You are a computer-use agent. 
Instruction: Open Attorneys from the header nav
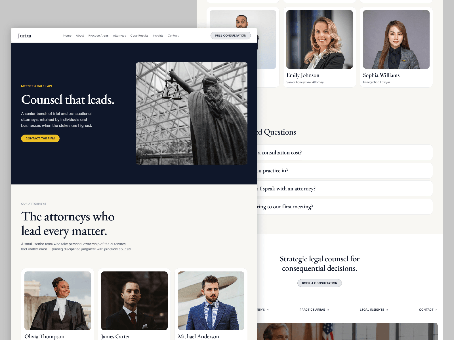click(119, 36)
